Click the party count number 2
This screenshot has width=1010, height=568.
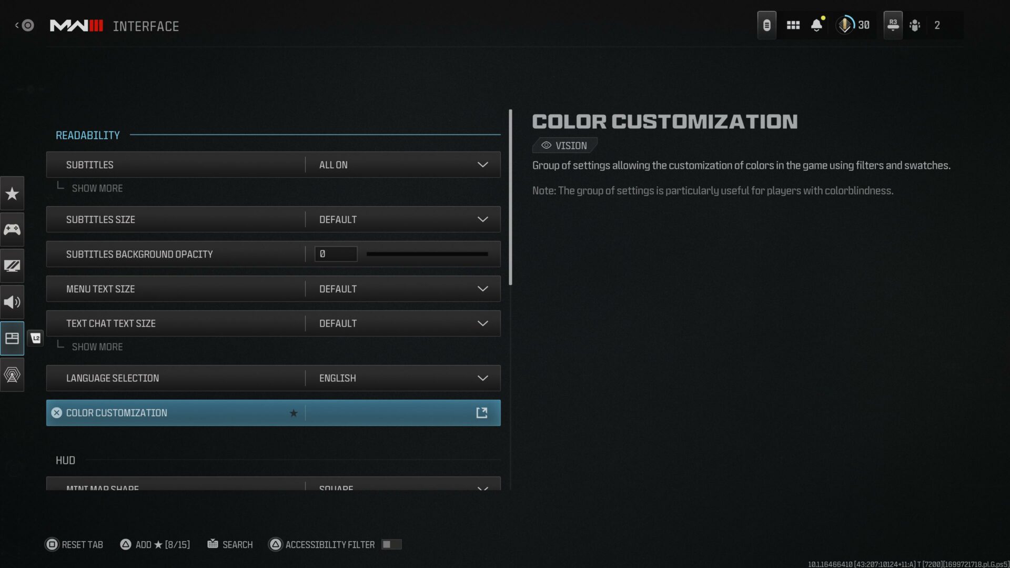point(937,25)
